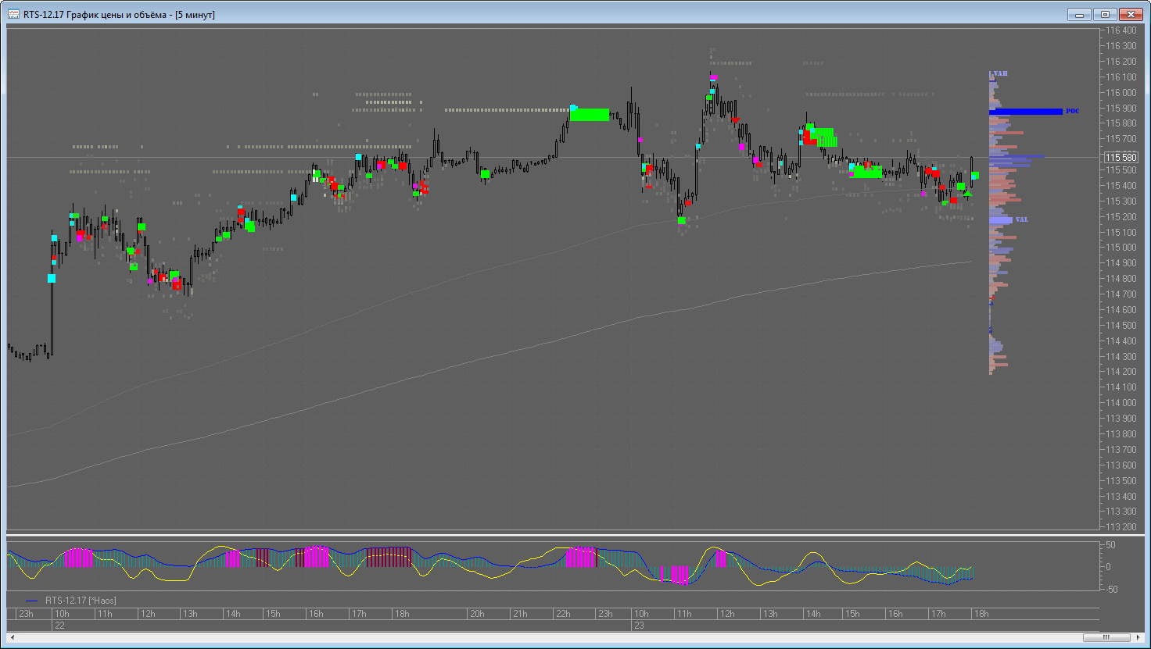Click the horizontal scrollbar left arrow
The width and height of the screenshot is (1151, 649).
[11, 637]
